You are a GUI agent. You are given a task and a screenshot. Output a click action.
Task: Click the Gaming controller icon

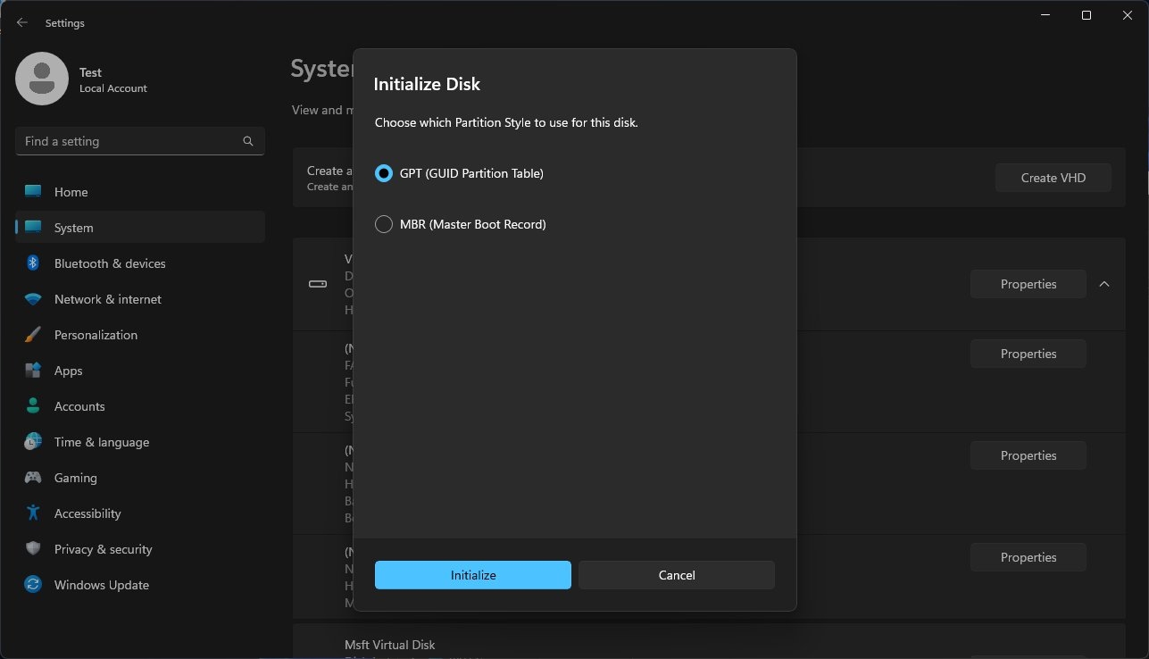(x=33, y=478)
